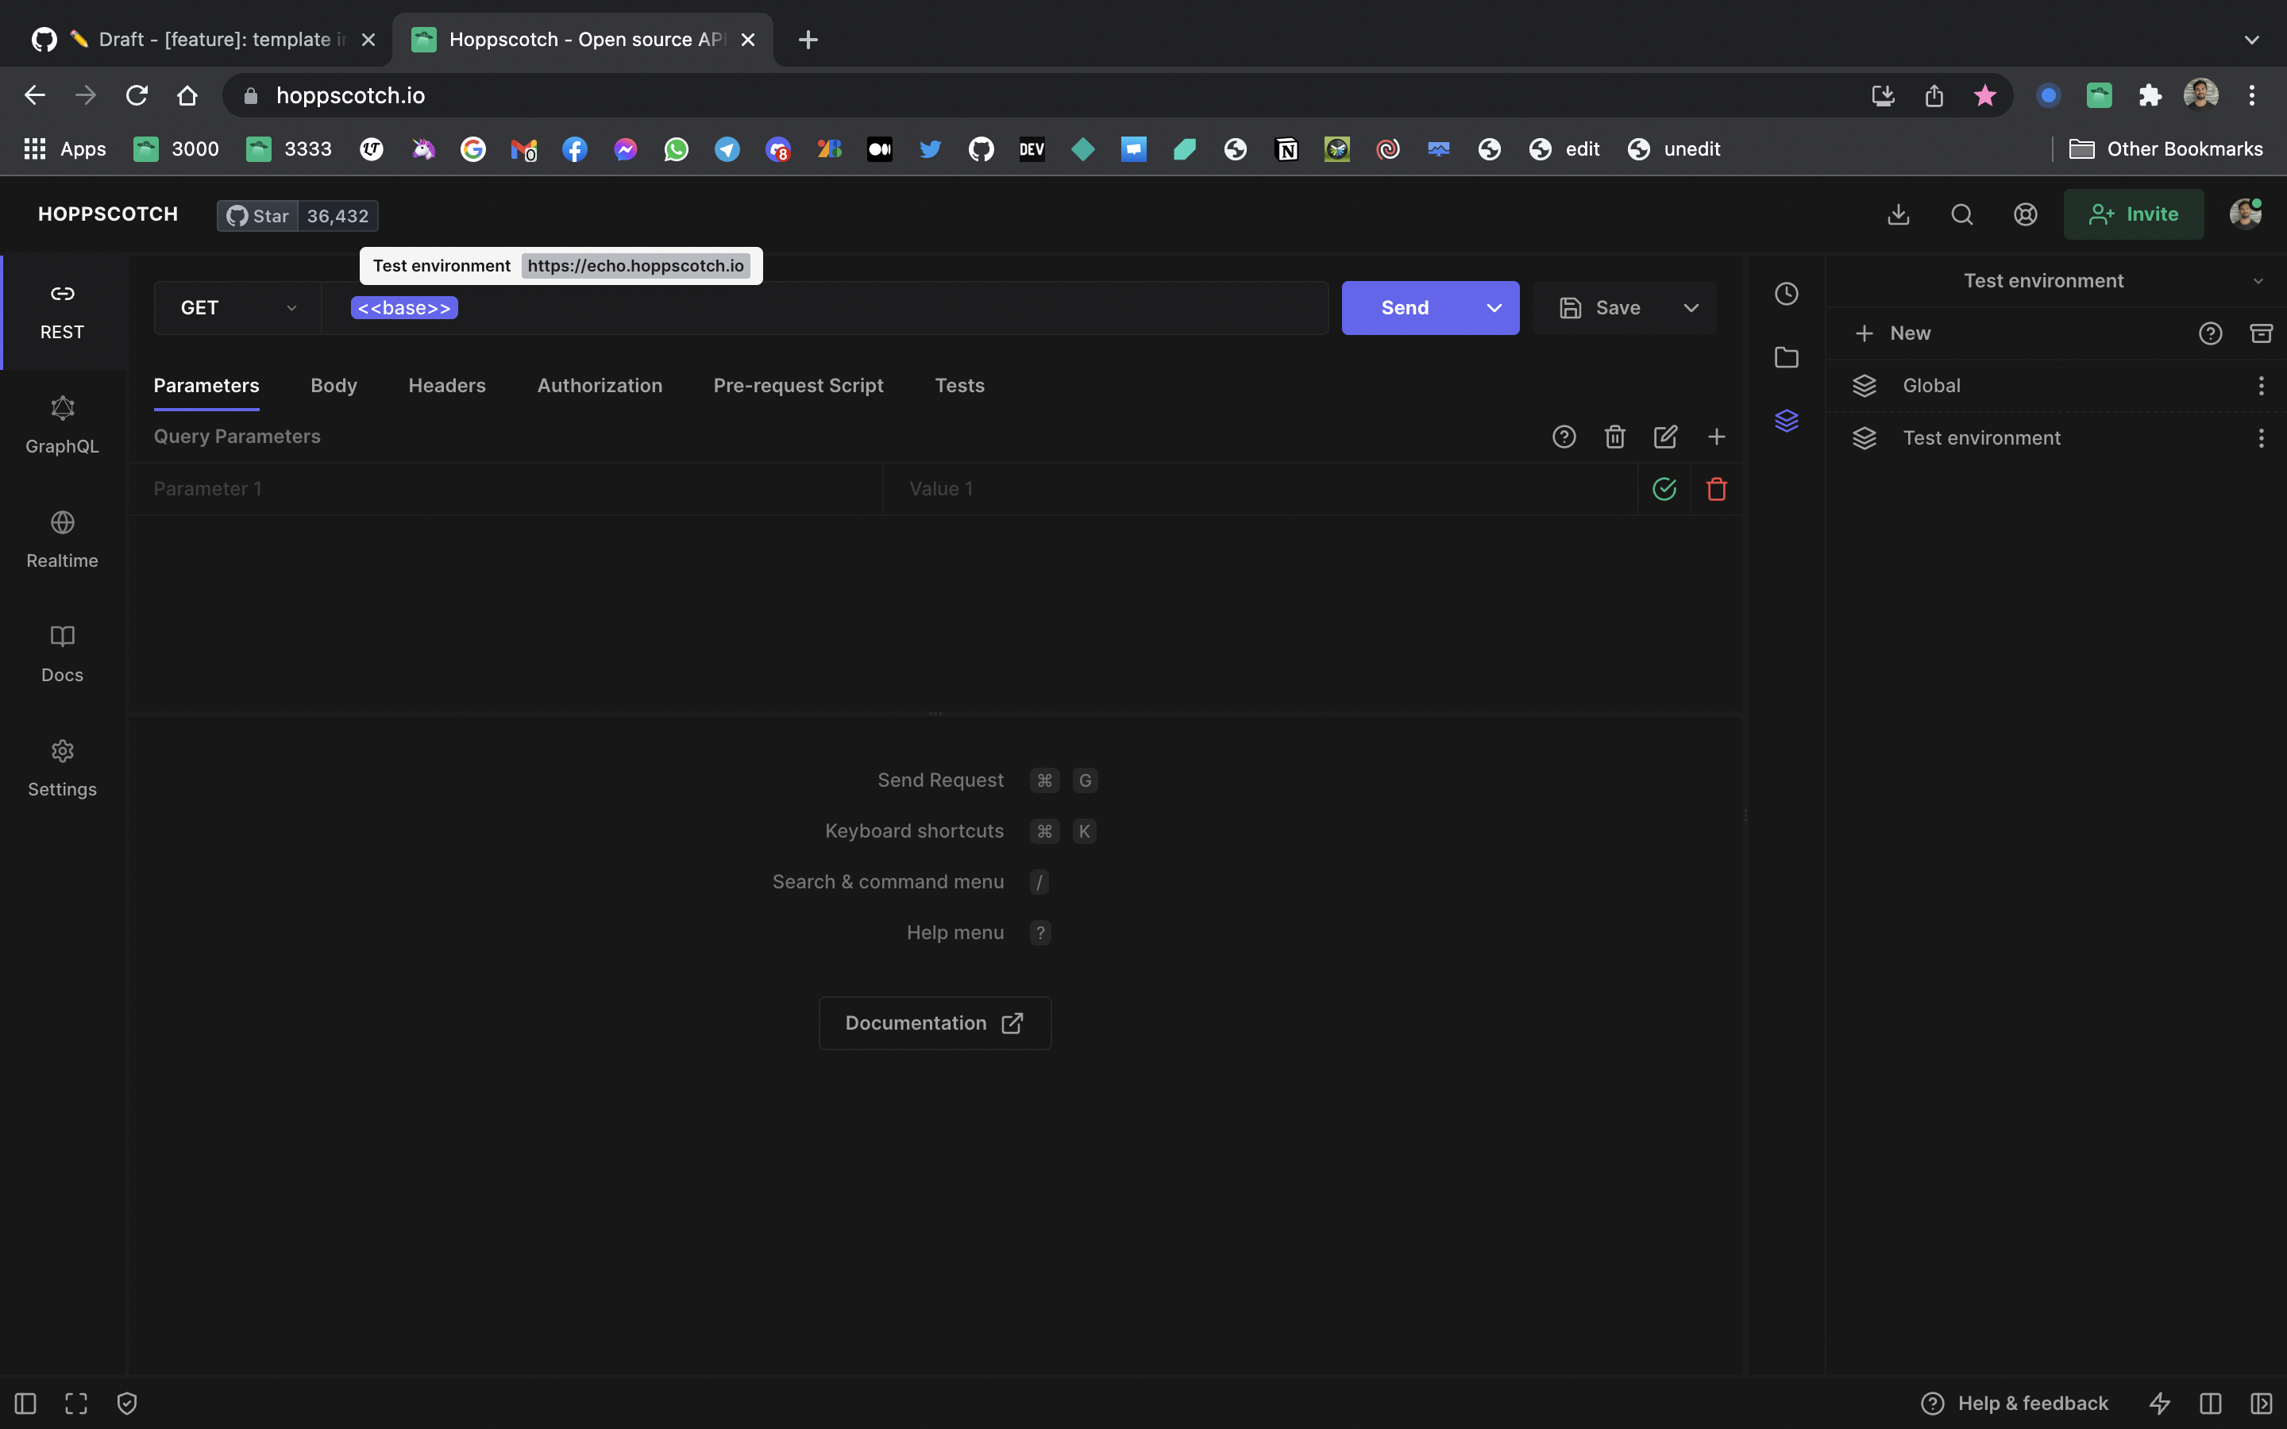Click the clear all parameters trash icon
2287x1429 pixels.
1614,437
